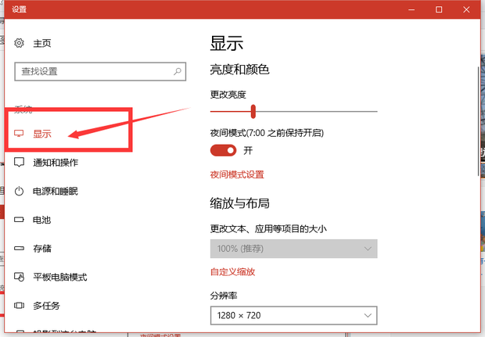Click the settings window vertical scrollbar
The height and width of the screenshot is (337, 485).
point(478,121)
